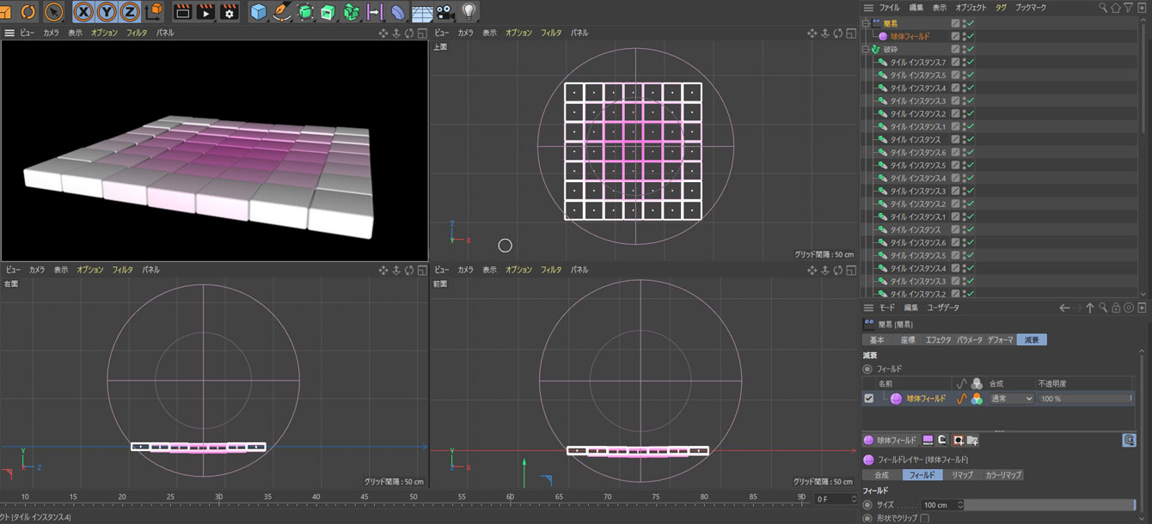Click the deformer bend object icon
This screenshot has height=524, width=1152.
click(398, 12)
